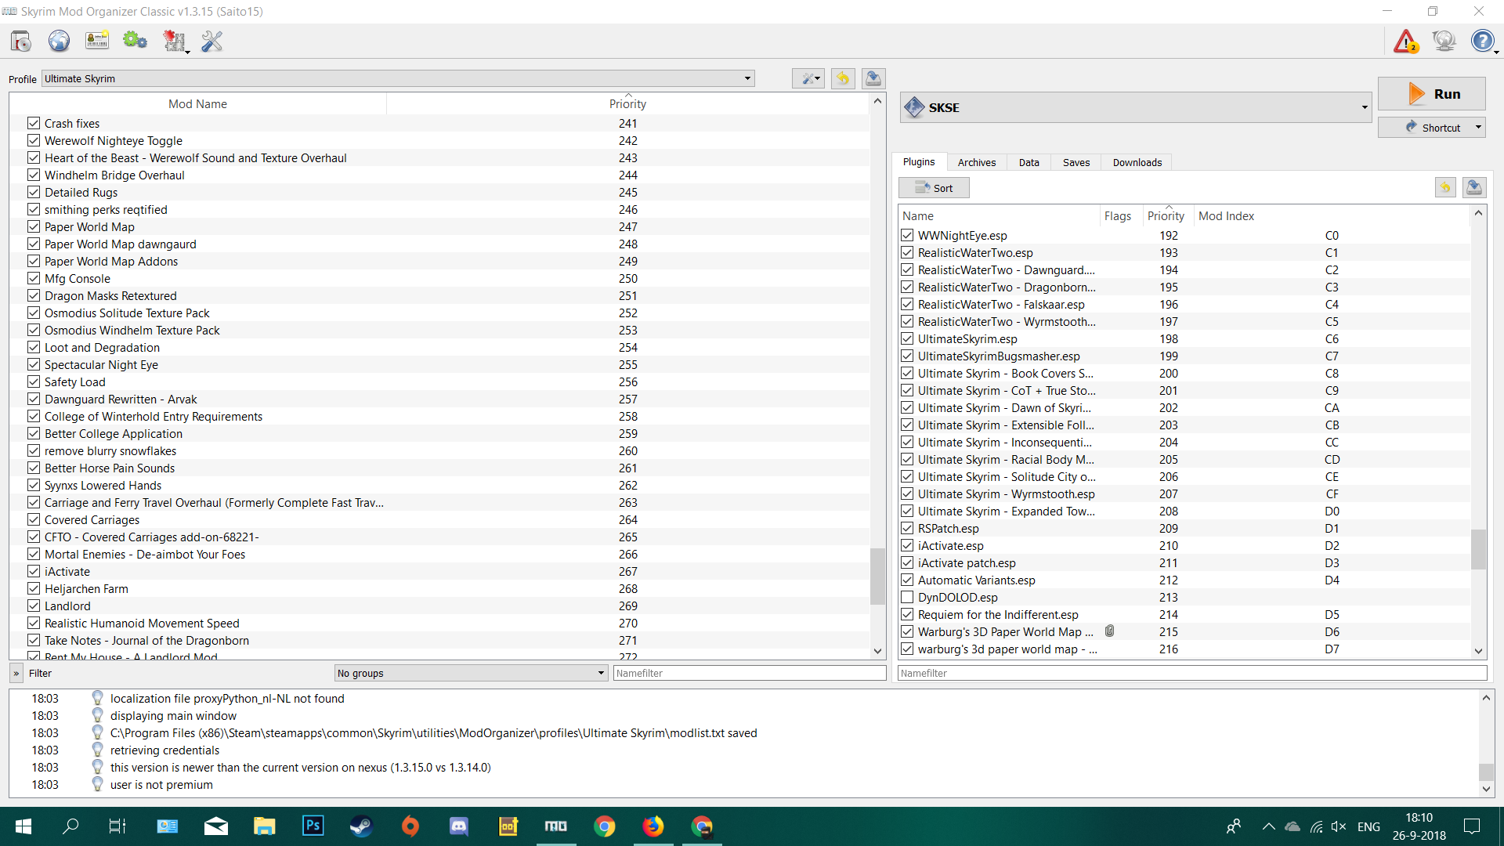The image size is (1504, 846).
Task: Open the tools icon dropdown arrow
Action: pyautogui.click(x=187, y=52)
